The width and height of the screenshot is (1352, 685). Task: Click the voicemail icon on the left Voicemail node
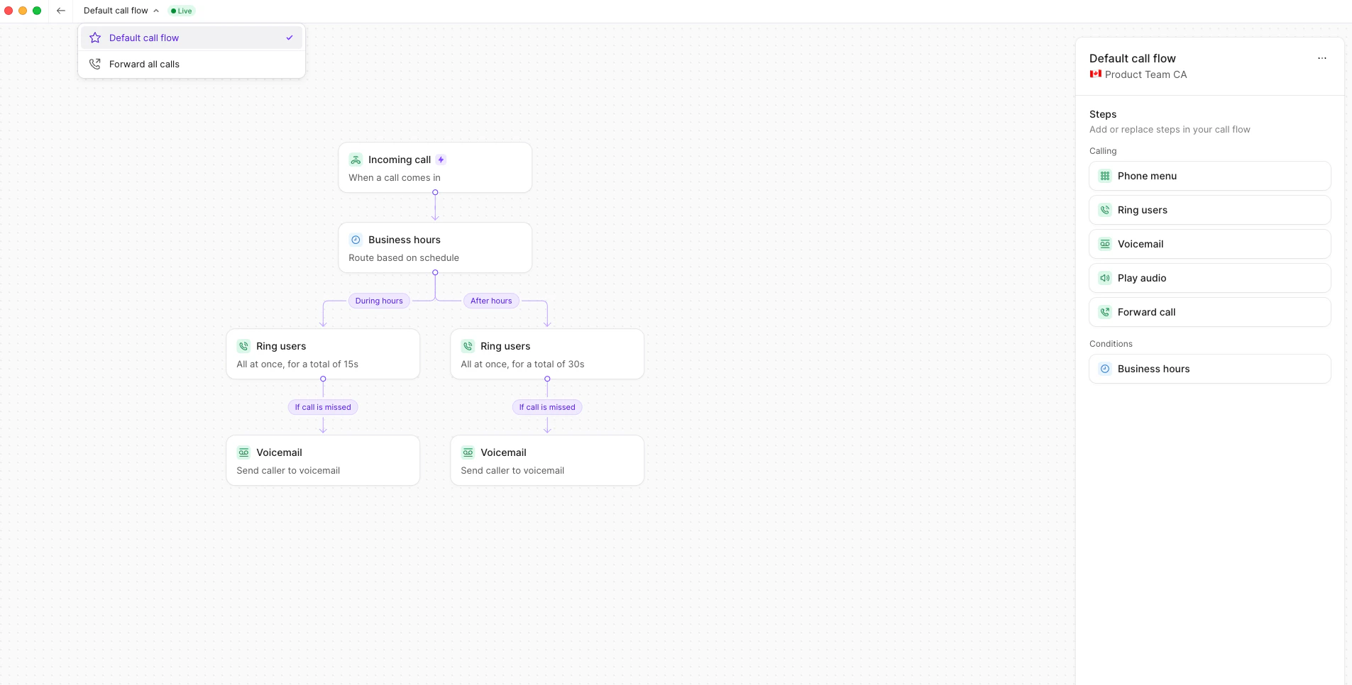click(243, 452)
